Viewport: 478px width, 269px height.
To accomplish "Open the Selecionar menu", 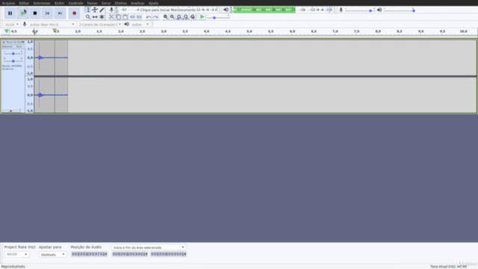I will [x=42, y=3].
